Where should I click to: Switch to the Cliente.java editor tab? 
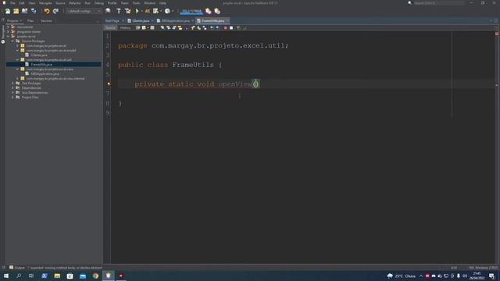[x=141, y=21]
